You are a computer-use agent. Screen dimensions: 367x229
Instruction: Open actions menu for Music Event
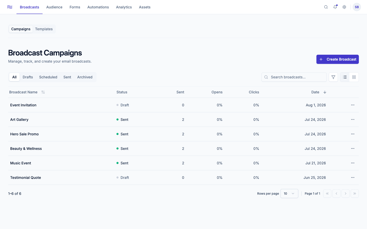click(x=353, y=163)
